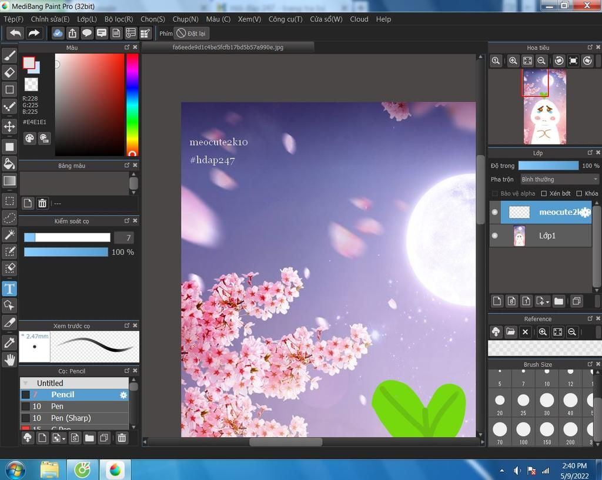Clear reference image with X icon
The width and height of the screenshot is (602, 480).
point(525,332)
